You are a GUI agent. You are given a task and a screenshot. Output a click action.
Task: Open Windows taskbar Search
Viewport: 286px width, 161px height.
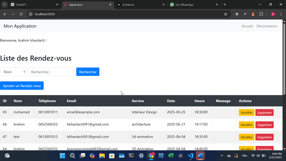[72, 156]
